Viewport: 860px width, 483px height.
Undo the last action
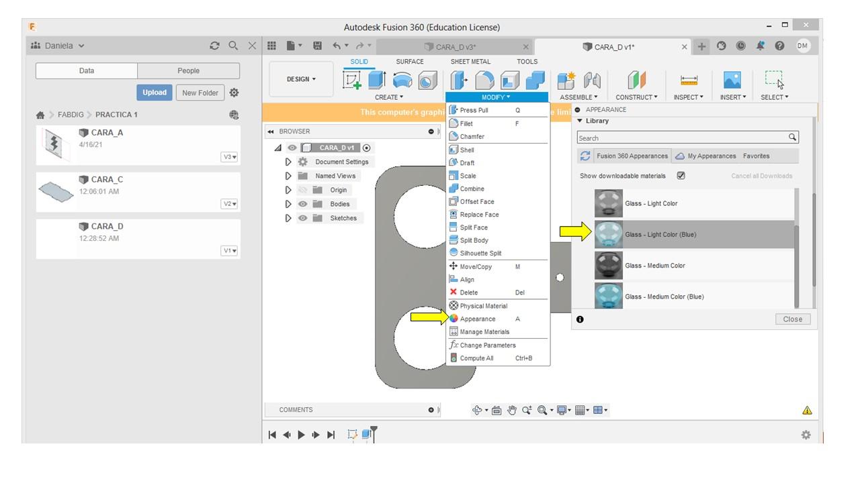337,46
